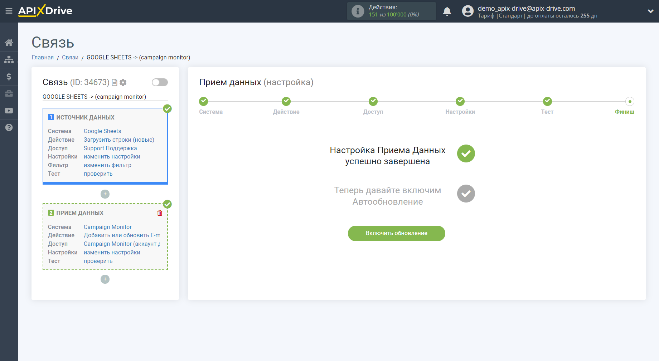Open the connection settings gear icon
The image size is (659, 361).
click(x=123, y=83)
